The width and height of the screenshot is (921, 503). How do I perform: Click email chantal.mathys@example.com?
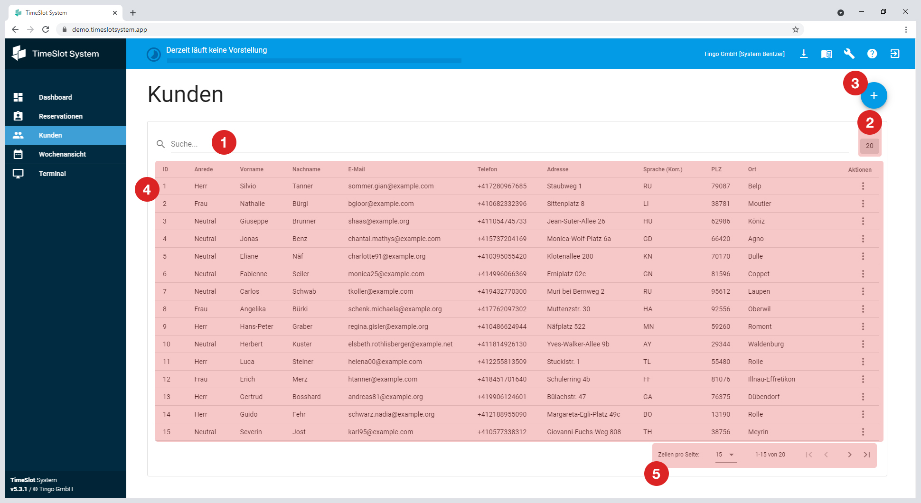click(394, 239)
